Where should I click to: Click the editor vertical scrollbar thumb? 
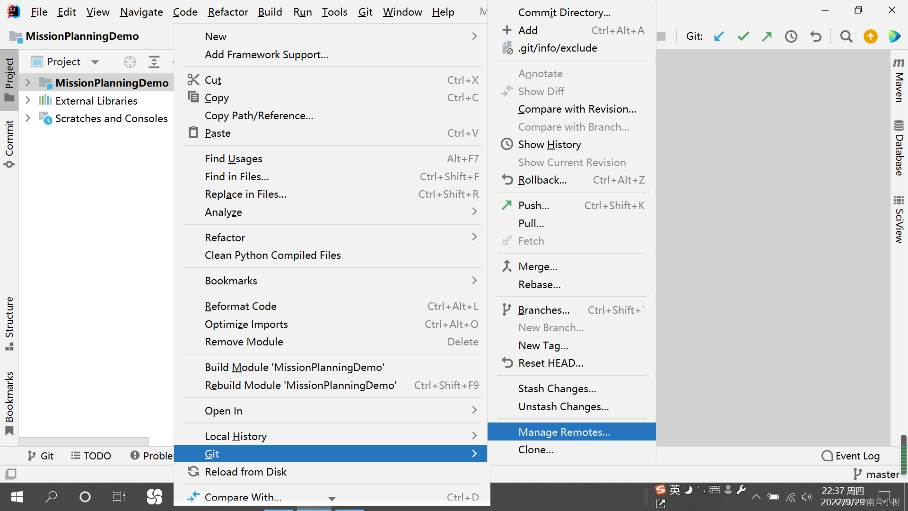click(x=903, y=454)
